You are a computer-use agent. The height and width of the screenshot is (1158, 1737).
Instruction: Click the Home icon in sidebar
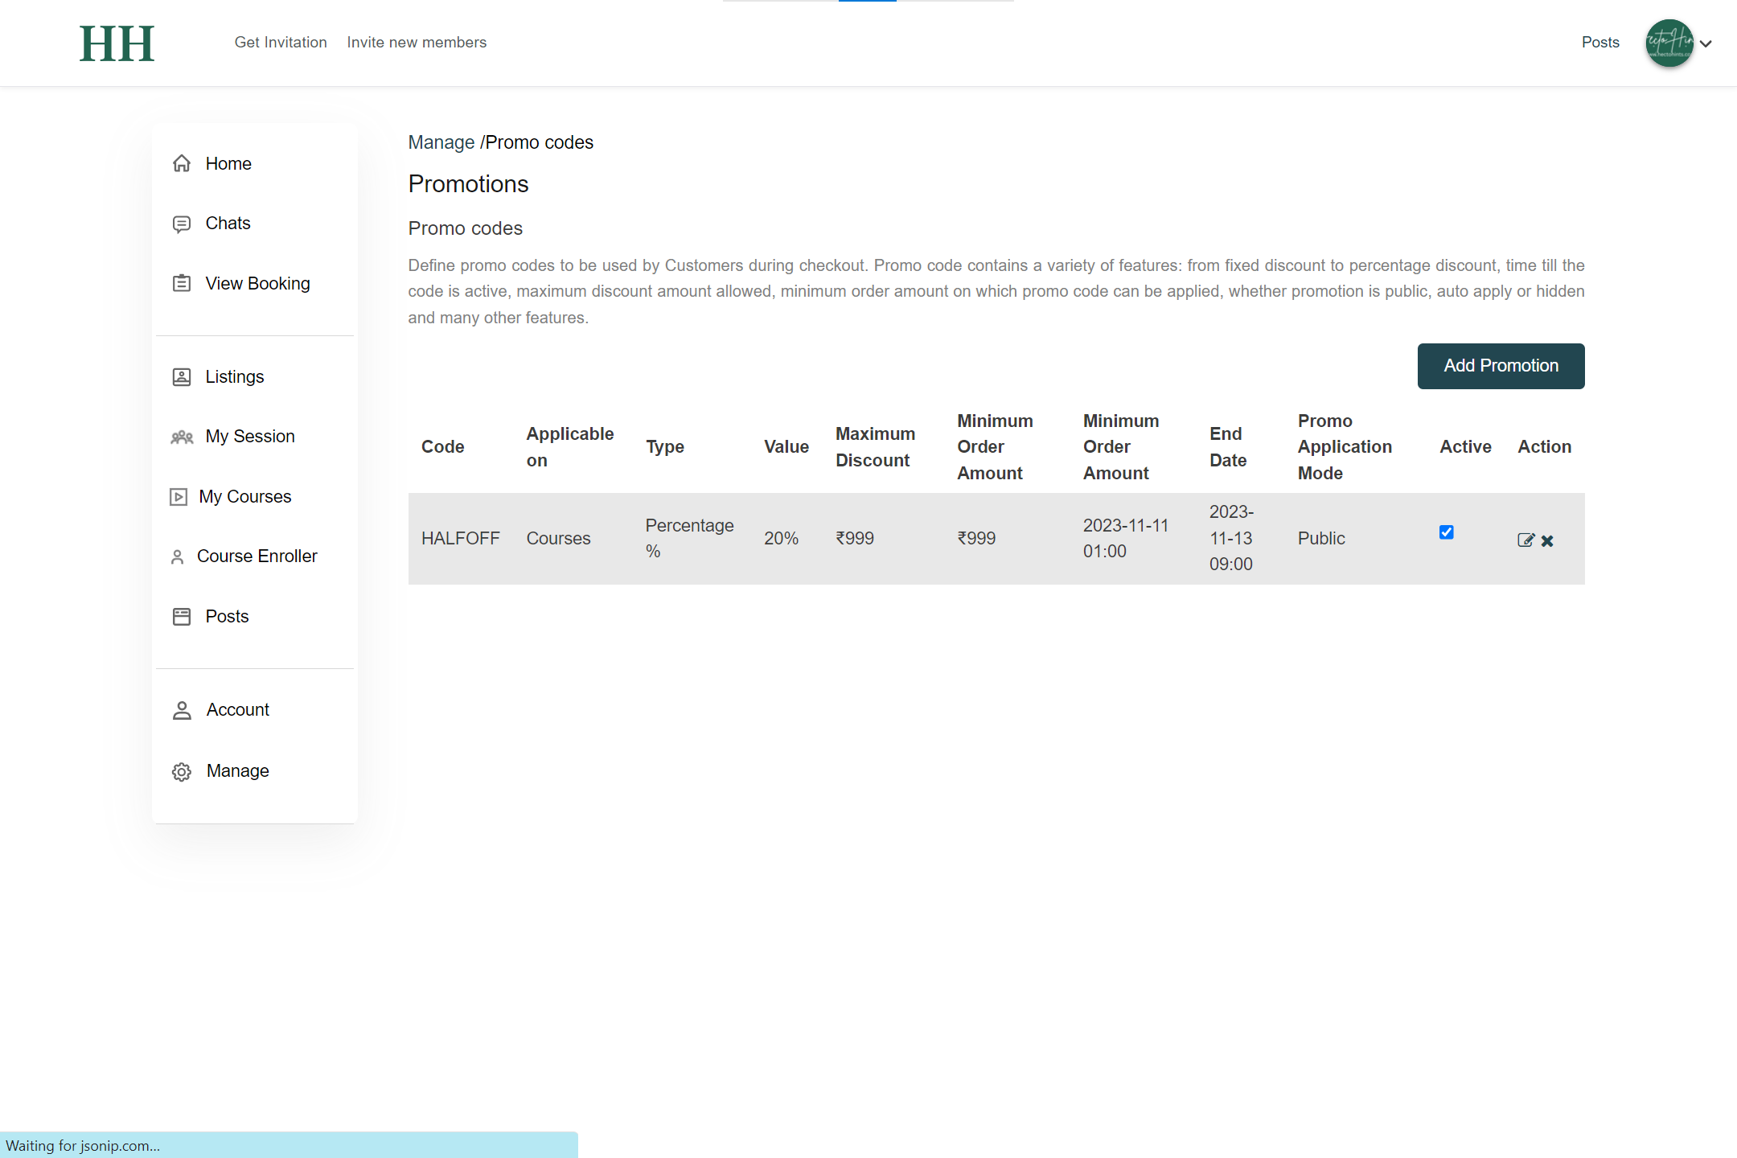(182, 163)
